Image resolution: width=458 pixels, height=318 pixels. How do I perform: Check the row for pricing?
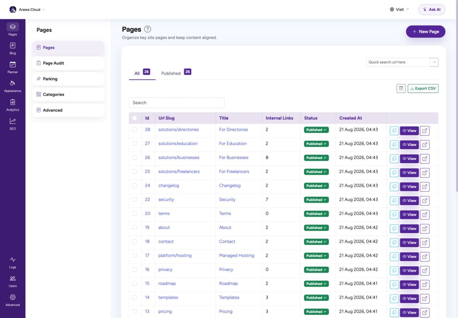point(134,311)
